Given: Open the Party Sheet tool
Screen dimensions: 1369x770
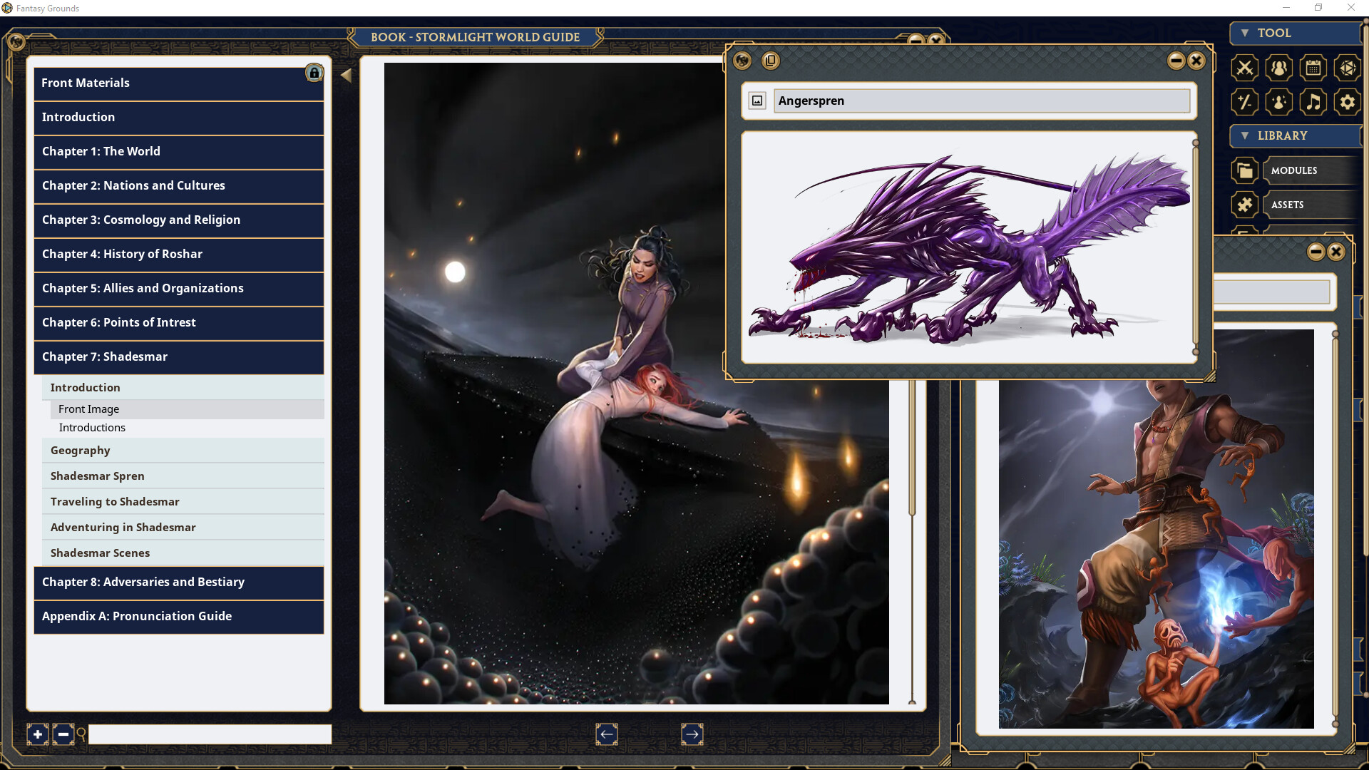Looking at the screenshot, I should click(x=1279, y=68).
